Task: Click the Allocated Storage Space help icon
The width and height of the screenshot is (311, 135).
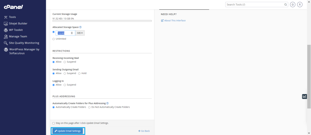Action: [x=80, y=27]
